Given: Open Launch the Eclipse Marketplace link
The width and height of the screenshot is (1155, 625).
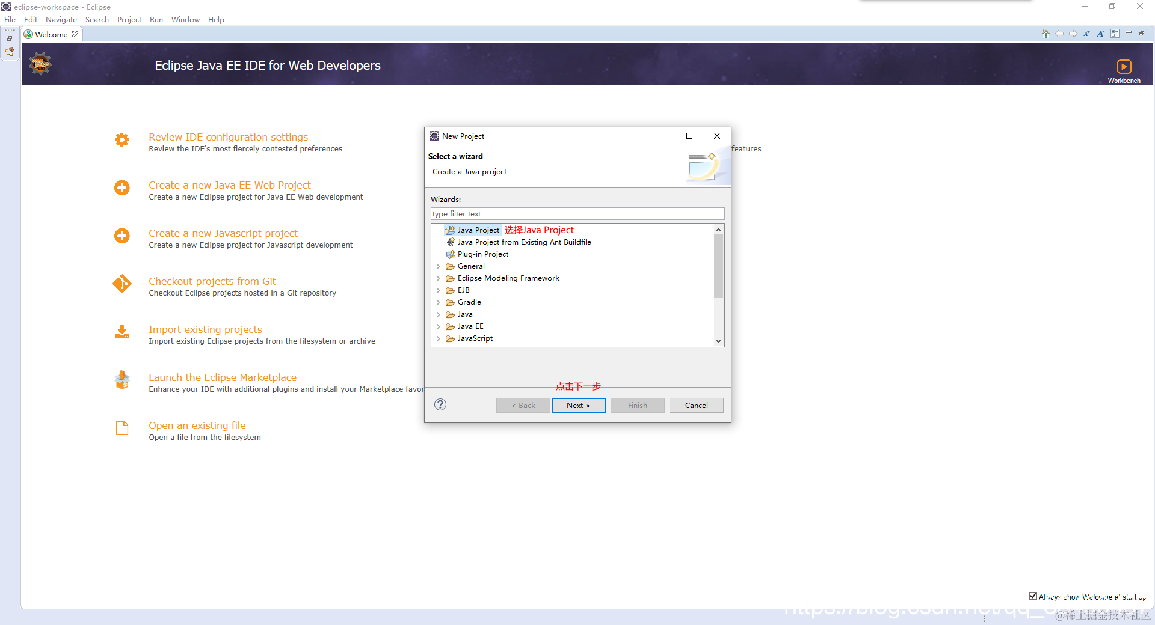Looking at the screenshot, I should point(223,377).
